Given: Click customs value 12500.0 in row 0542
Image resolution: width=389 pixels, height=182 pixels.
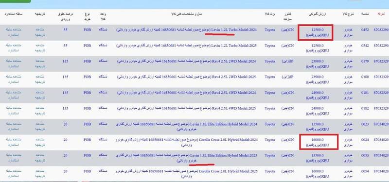Looking at the screenshot, I should point(318,46).
